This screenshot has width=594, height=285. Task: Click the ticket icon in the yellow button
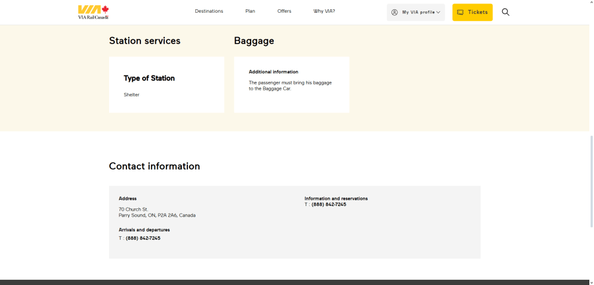(460, 12)
